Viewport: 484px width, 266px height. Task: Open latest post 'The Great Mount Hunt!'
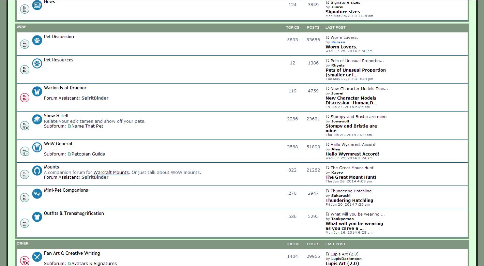tap(351, 177)
